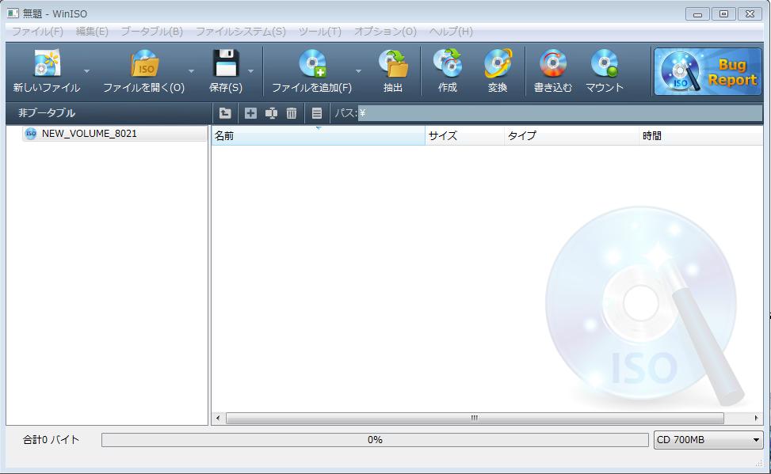
Task: Click the 保存(S) floppy disk icon
Action: point(226,64)
